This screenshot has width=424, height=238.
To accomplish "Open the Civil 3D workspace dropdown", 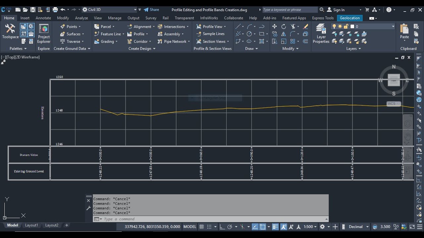I will click(110, 10).
